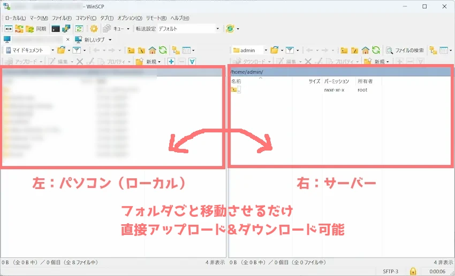Click the ファイルの検索 button
Viewport: 455px width, 276px height.
coord(405,50)
